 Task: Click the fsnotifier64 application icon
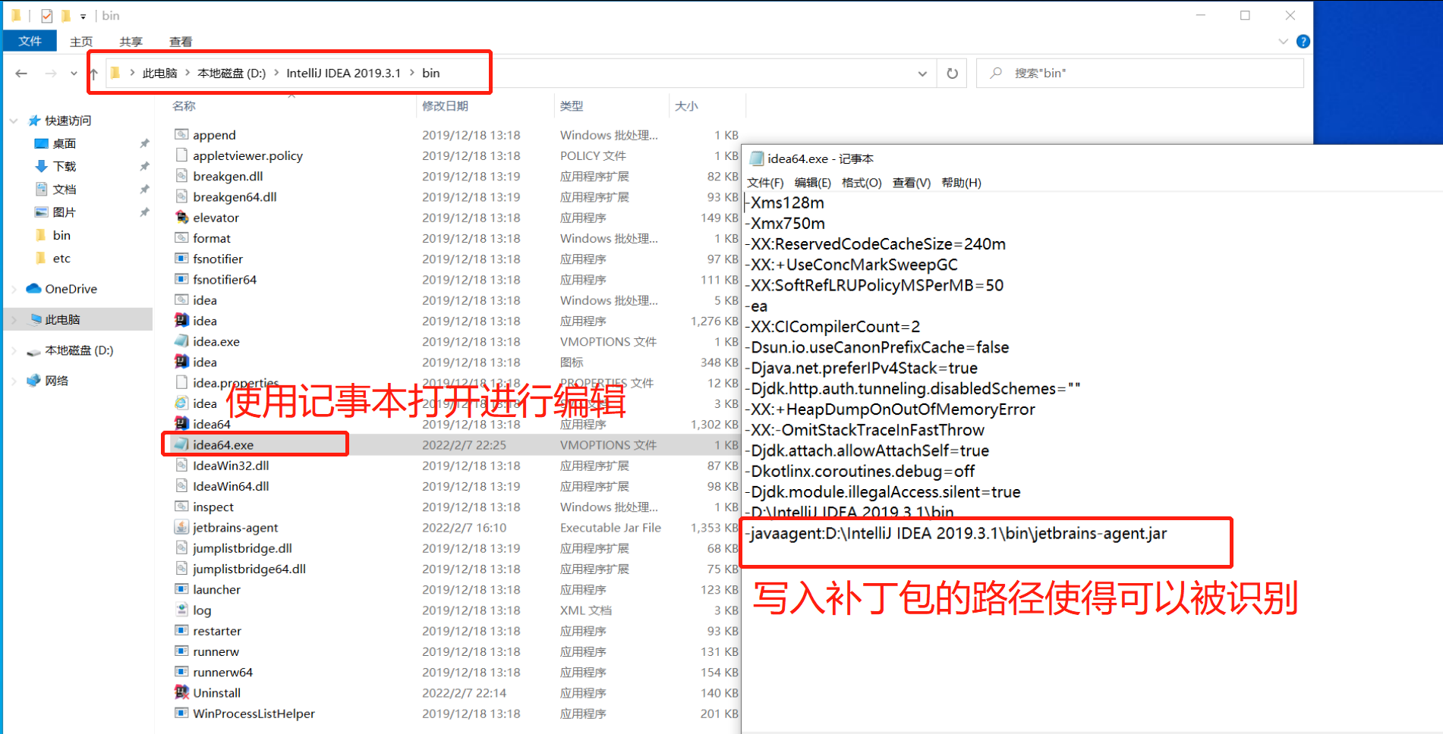(181, 279)
